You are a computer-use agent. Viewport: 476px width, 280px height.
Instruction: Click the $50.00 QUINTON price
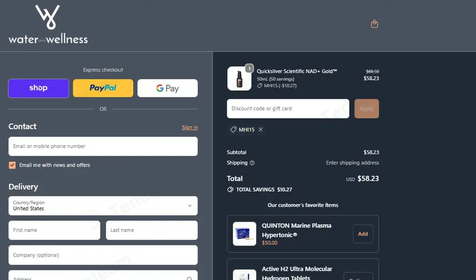click(x=270, y=243)
